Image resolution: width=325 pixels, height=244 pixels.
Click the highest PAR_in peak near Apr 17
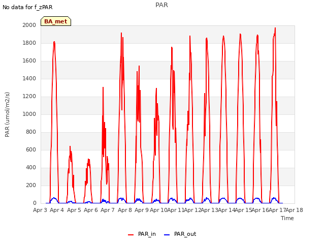point(275,28)
